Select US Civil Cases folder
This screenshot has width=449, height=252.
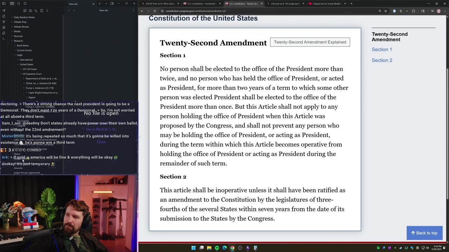click(x=29, y=69)
